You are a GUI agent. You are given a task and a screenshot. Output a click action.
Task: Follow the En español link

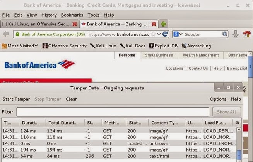(x=237, y=68)
